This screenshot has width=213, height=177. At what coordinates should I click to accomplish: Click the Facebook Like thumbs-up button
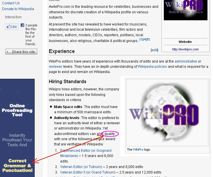11,27
